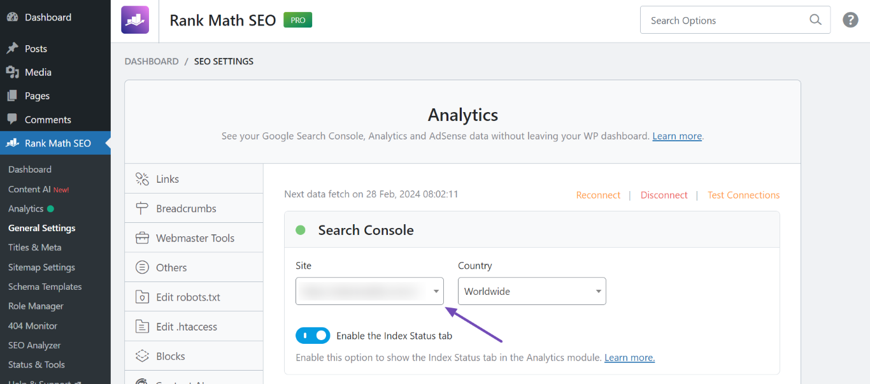Click the DASHBOARD breadcrumb link

pyautogui.click(x=152, y=62)
